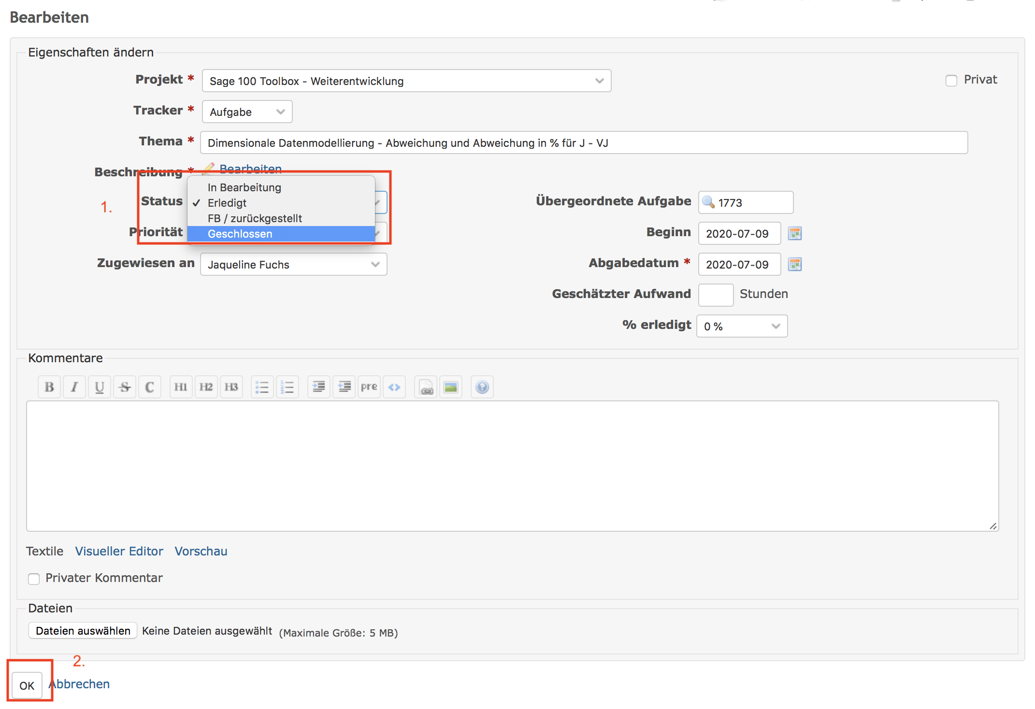Insert Heading 2 format
The height and width of the screenshot is (709, 1035).
(x=206, y=387)
